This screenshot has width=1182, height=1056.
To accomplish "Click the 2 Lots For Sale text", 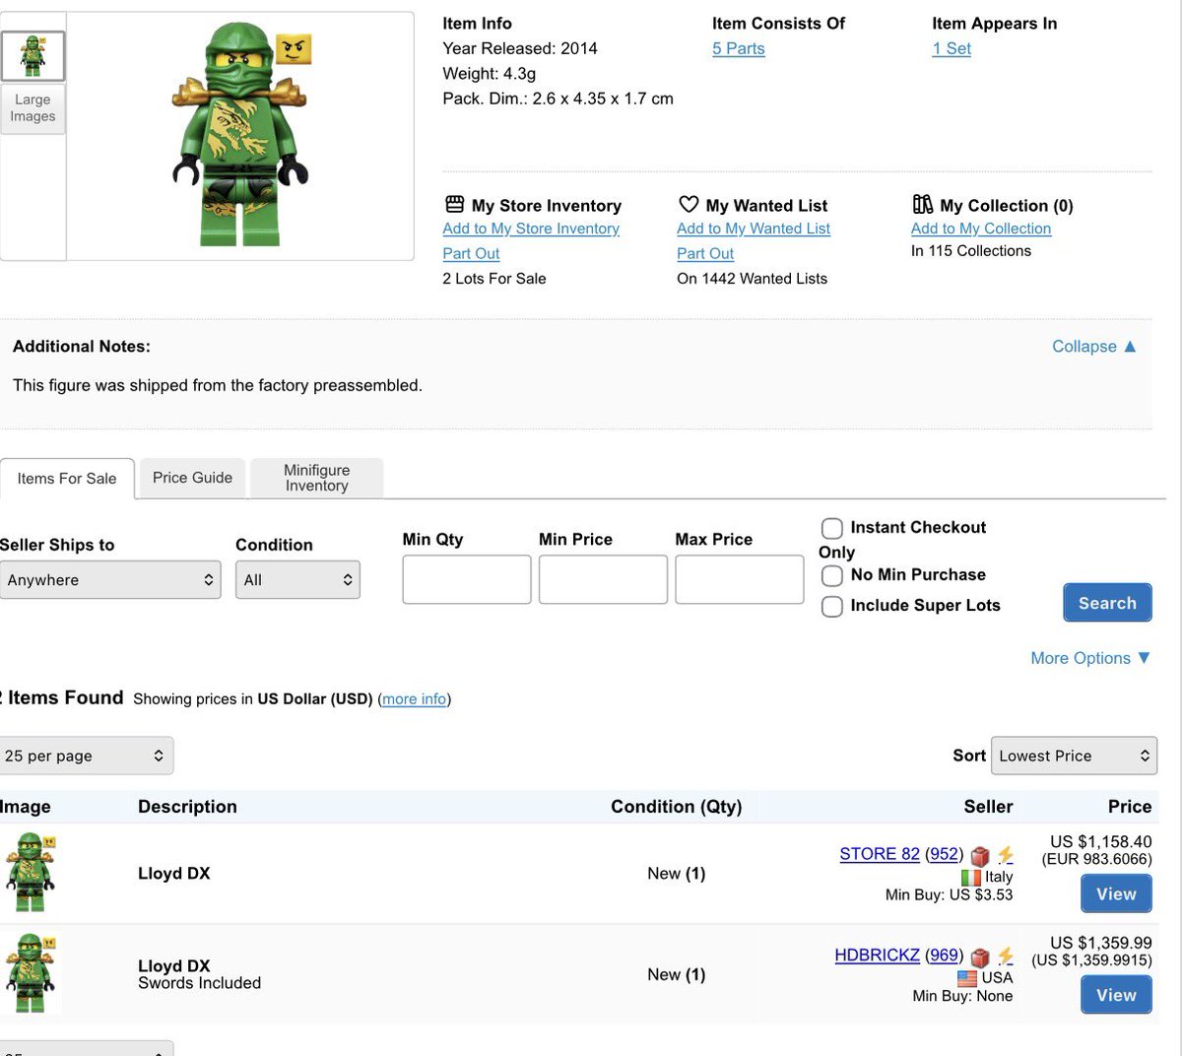I will (494, 279).
